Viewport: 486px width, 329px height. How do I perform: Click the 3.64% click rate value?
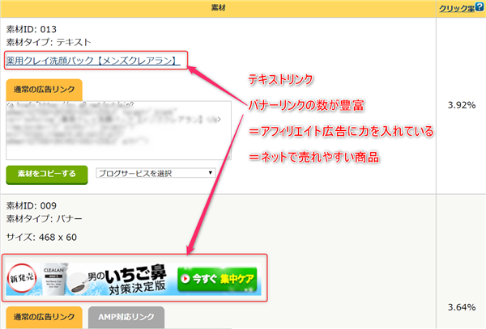click(462, 307)
